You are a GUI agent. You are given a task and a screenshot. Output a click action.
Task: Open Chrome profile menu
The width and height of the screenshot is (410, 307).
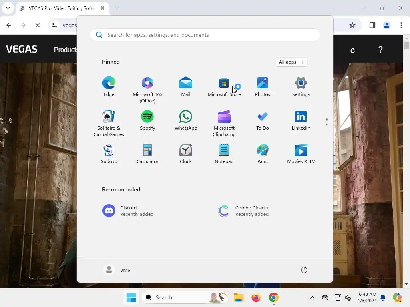386,25
